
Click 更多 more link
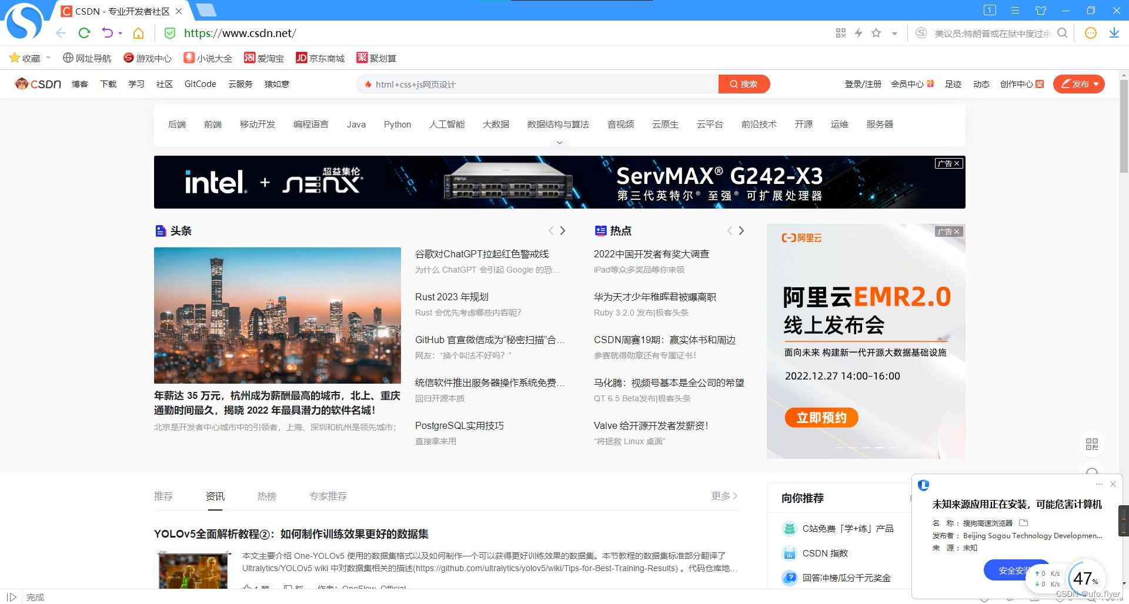[724, 496]
